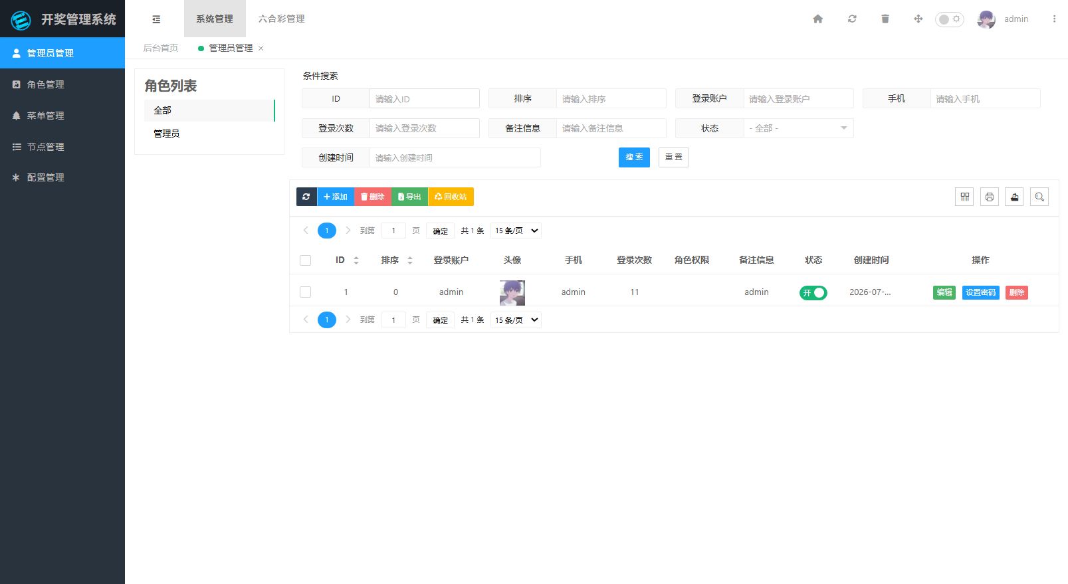
Task: Click the export table icon
Action: tap(1014, 197)
